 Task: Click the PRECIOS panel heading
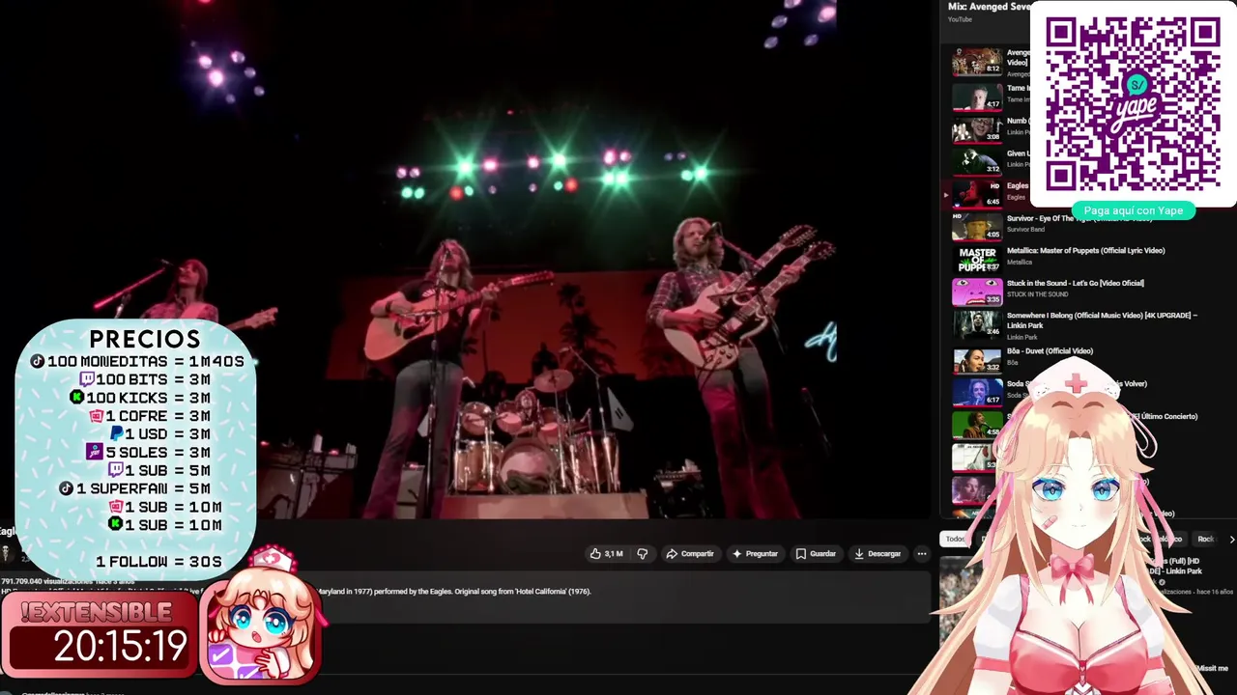[x=145, y=339]
